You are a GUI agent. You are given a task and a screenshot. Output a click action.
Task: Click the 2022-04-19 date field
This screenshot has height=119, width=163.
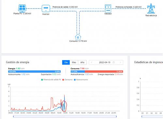(106, 62)
